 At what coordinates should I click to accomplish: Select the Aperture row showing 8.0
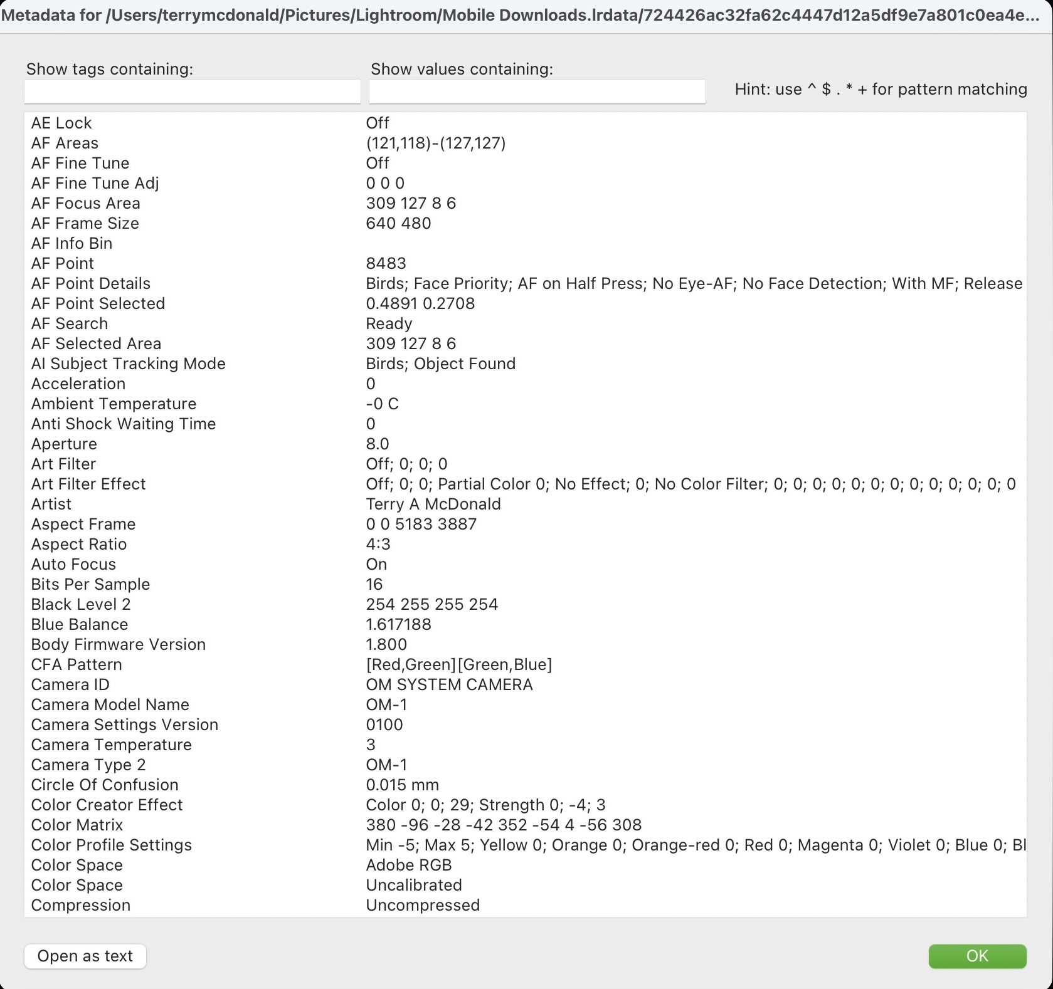pyautogui.click(x=64, y=444)
